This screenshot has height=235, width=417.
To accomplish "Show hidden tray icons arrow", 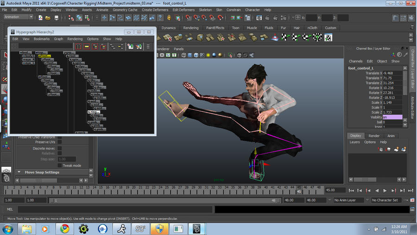I will (x=369, y=229).
